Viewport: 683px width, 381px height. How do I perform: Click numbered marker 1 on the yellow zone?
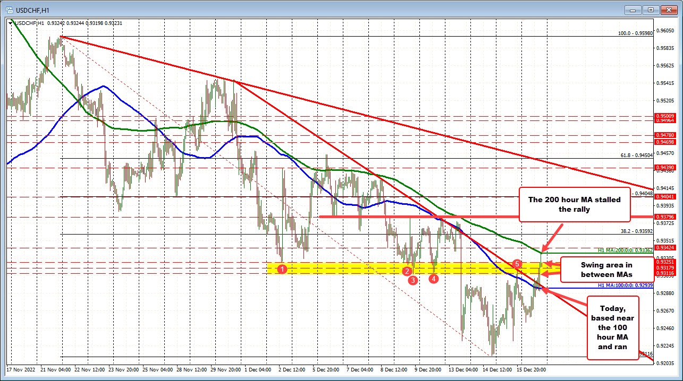point(282,270)
